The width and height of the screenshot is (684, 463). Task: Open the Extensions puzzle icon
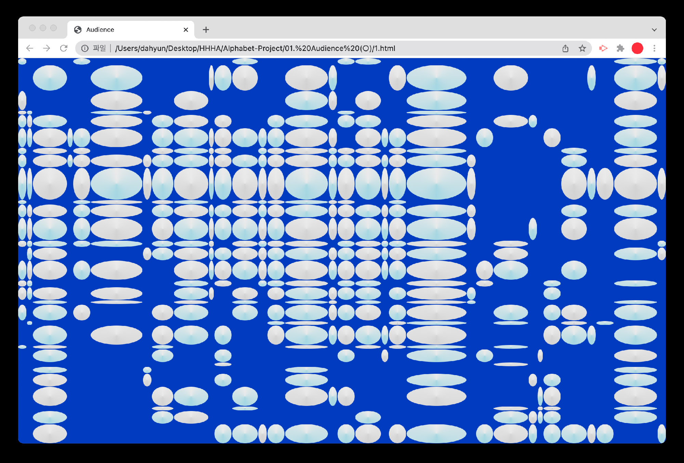(620, 49)
